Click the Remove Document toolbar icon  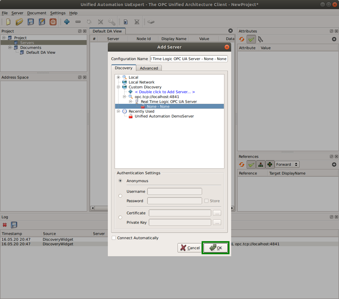(137, 22)
